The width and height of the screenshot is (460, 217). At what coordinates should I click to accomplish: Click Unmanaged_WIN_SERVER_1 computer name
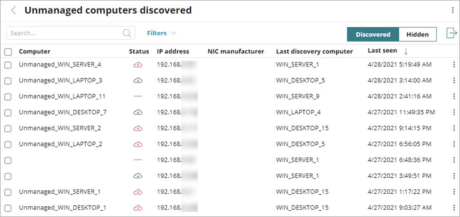tap(60, 192)
